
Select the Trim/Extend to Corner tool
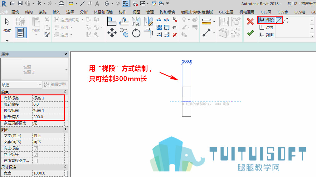(148, 33)
